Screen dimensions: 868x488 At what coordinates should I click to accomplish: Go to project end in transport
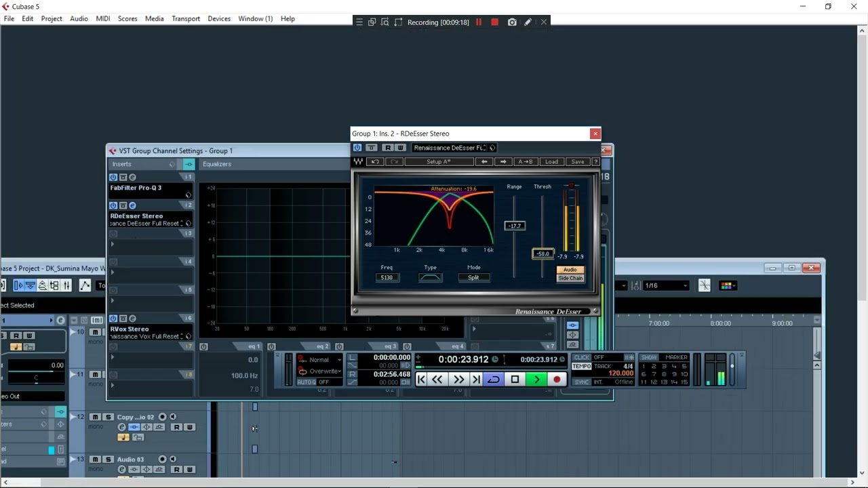(x=476, y=380)
